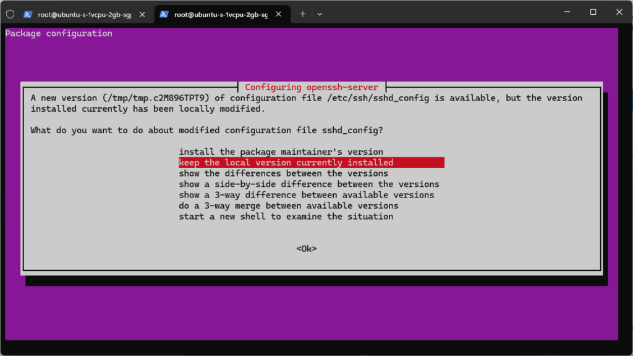Select the second root@ubuntu terminal tab
The height and width of the screenshot is (356, 633).
tap(219, 14)
